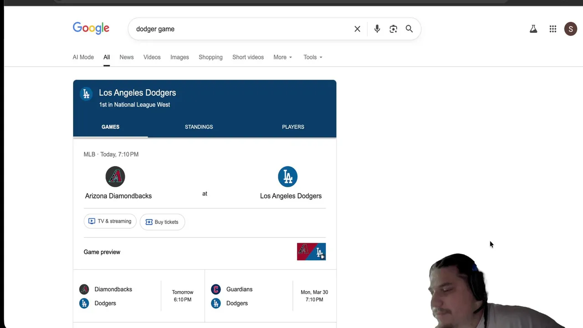583x328 pixels.
Task: Click MLB Today 7:10 PM label
Action: tap(111, 154)
